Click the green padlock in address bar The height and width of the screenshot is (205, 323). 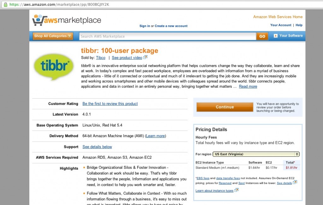pos(6,4)
